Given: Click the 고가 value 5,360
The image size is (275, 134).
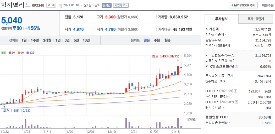Looking at the screenshot, I should coord(110,17).
